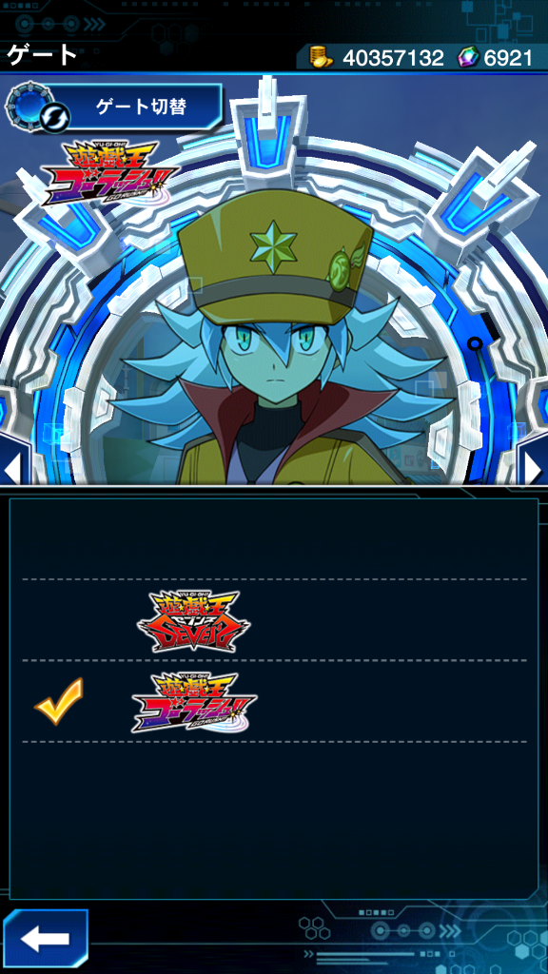Select the Yu-Gi-Oh SEVENS world option
This screenshot has width=548, height=974.
[x=274, y=620]
